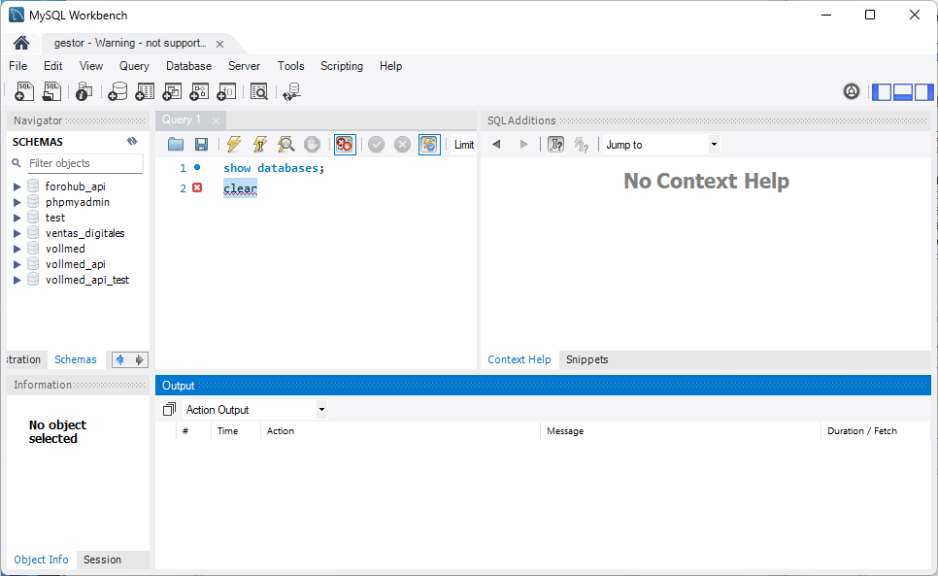Open the Jump to dropdown

click(714, 144)
